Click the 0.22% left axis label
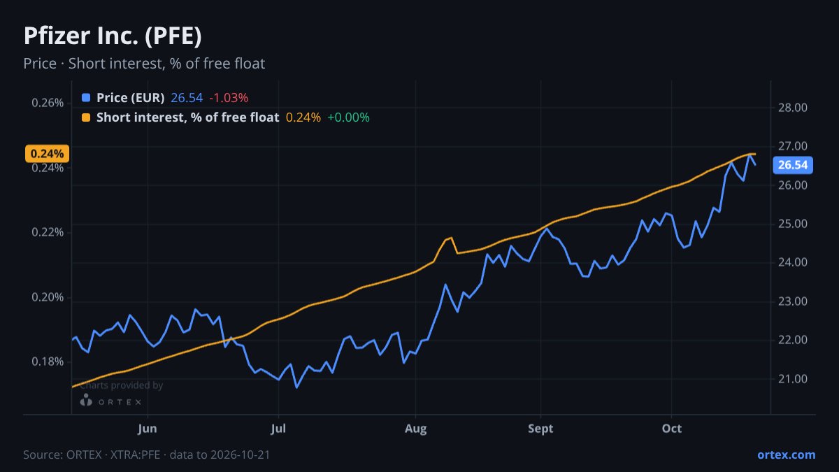Image resolution: width=839 pixels, height=472 pixels. click(x=48, y=232)
